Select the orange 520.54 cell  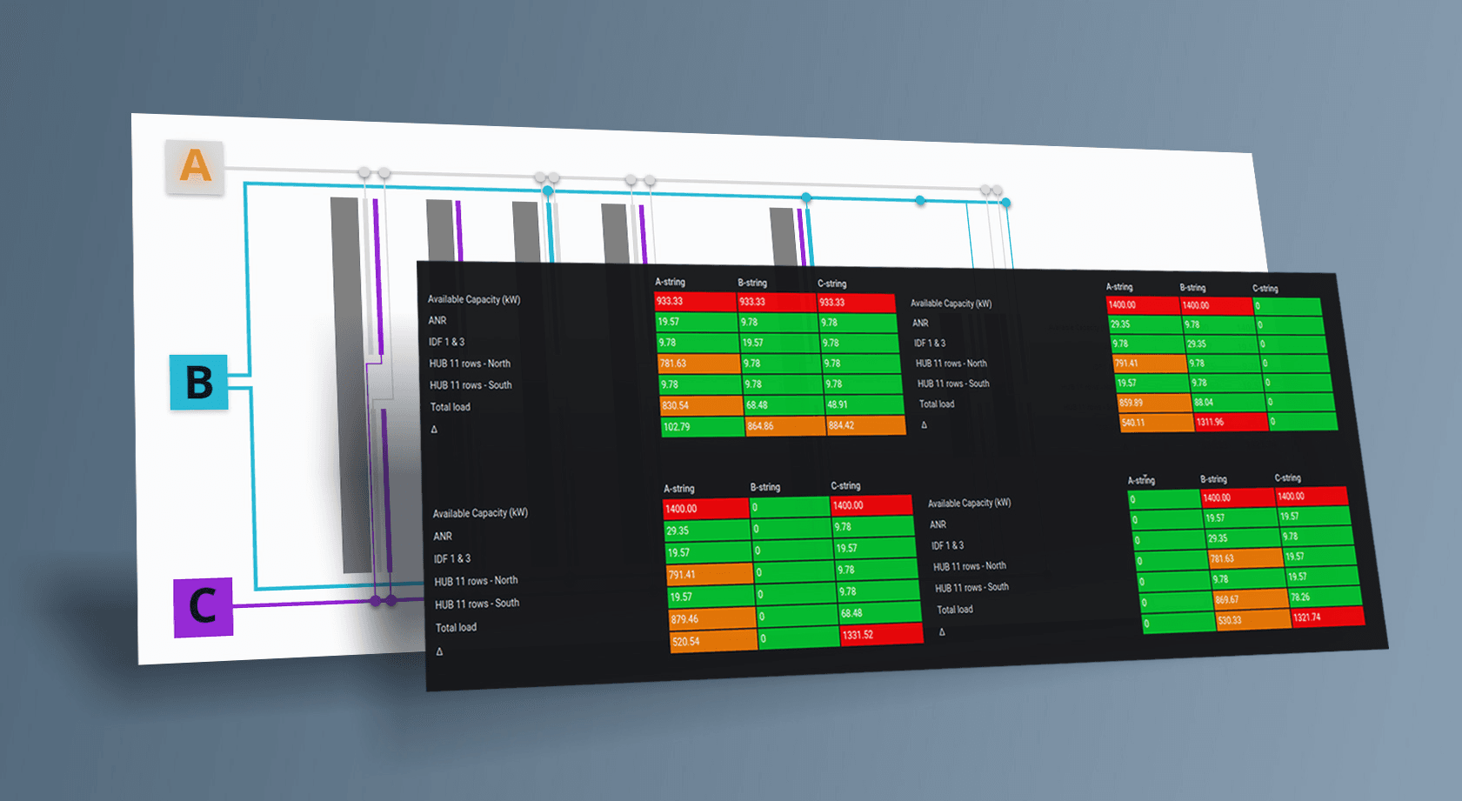[x=713, y=641]
